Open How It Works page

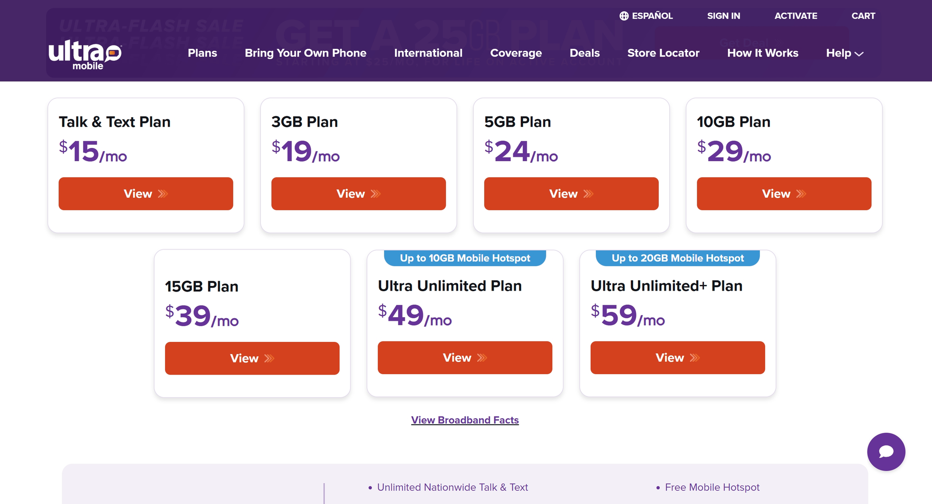point(763,53)
